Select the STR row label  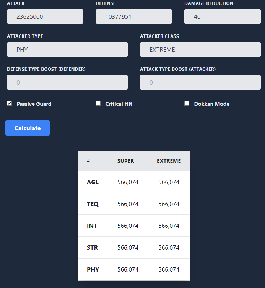click(x=92, y=247)
